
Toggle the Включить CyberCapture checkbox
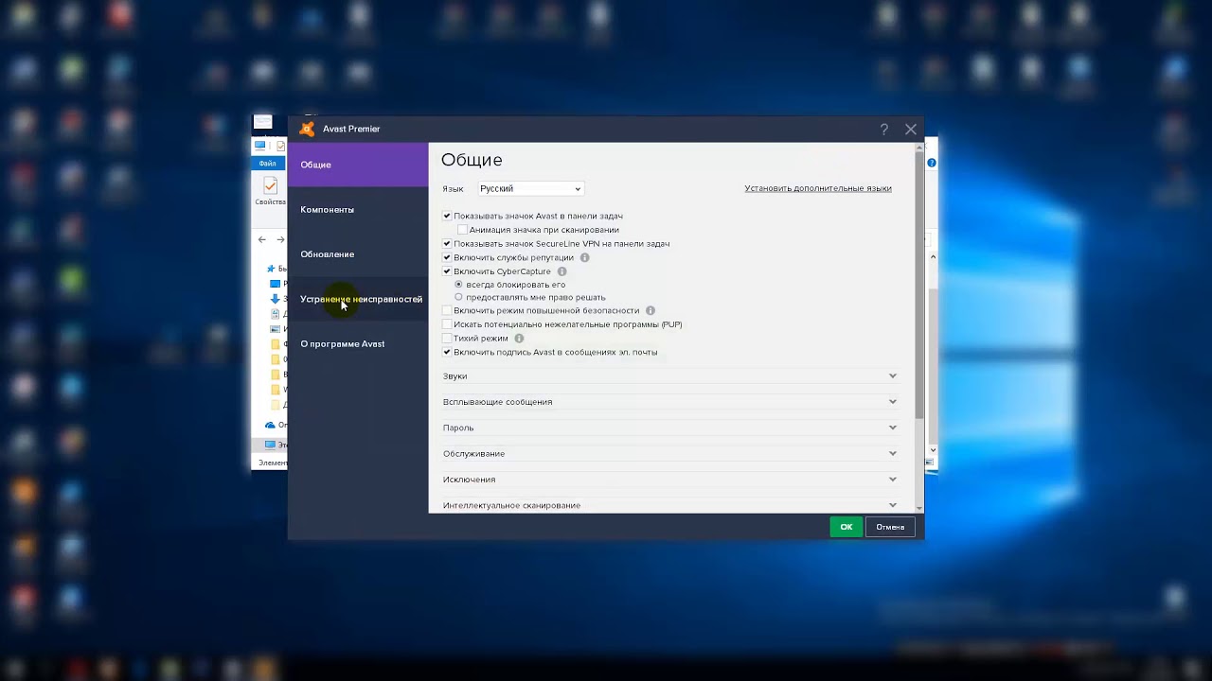(x=447, y=271)
